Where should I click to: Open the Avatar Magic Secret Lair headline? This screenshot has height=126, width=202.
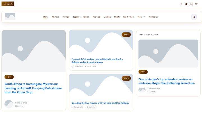click(x=167, y=81)
